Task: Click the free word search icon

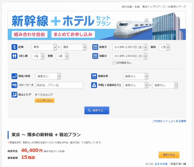Action: (14, 85)
